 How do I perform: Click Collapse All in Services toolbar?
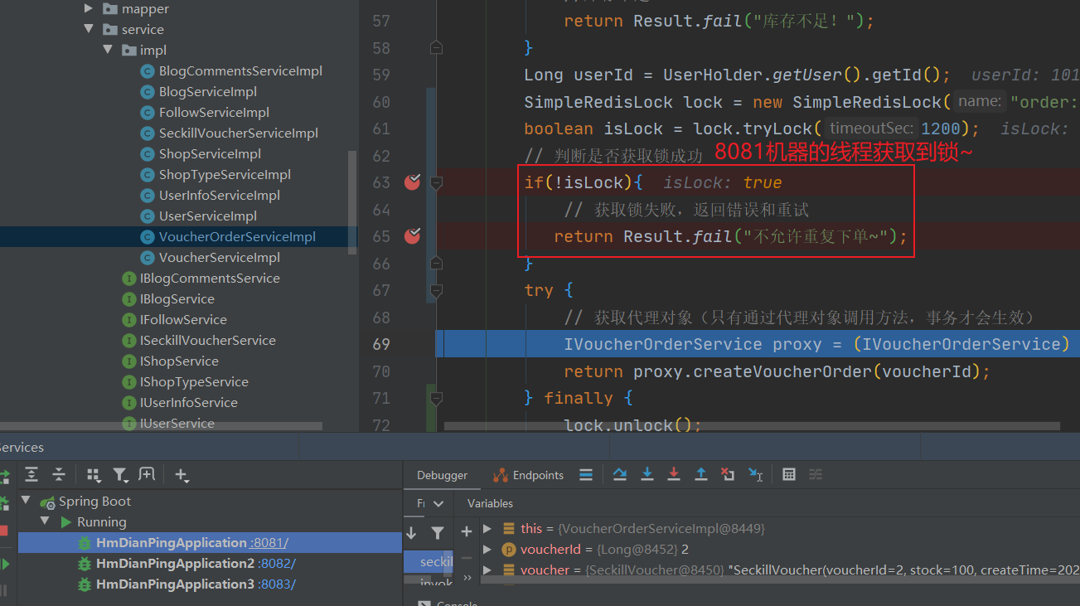59,475
